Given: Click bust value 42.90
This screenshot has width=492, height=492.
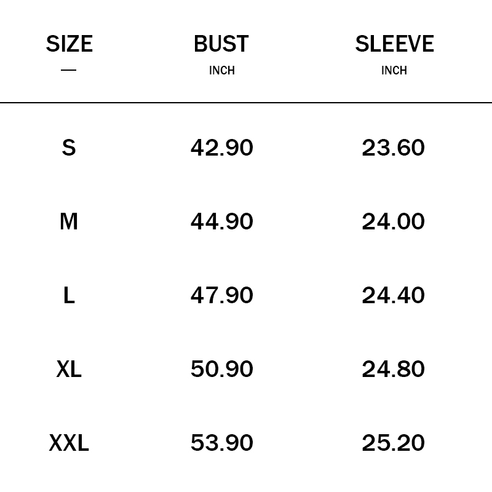Looking at the screenshot, I should 221,148.
